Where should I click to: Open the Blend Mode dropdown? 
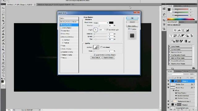[101, 23]
